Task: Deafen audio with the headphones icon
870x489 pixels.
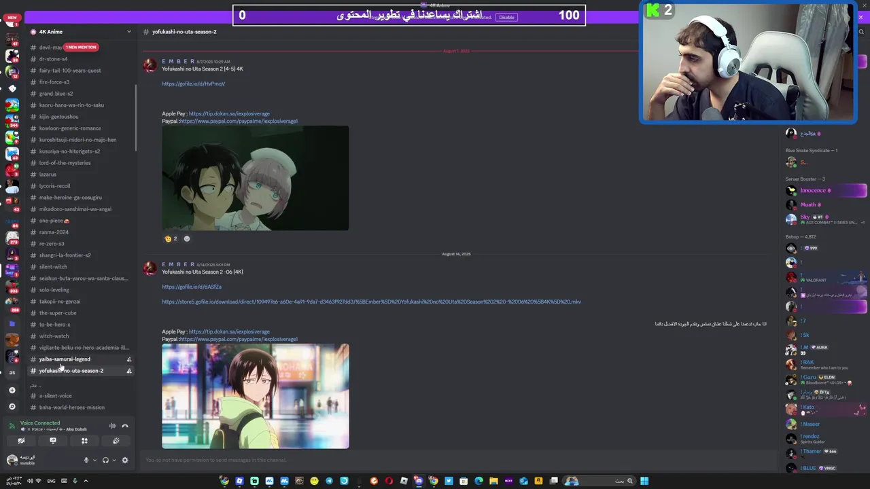Action: click(x=105, y=460)
